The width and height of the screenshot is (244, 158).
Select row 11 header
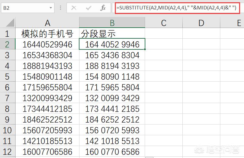(x=7, y=141)
